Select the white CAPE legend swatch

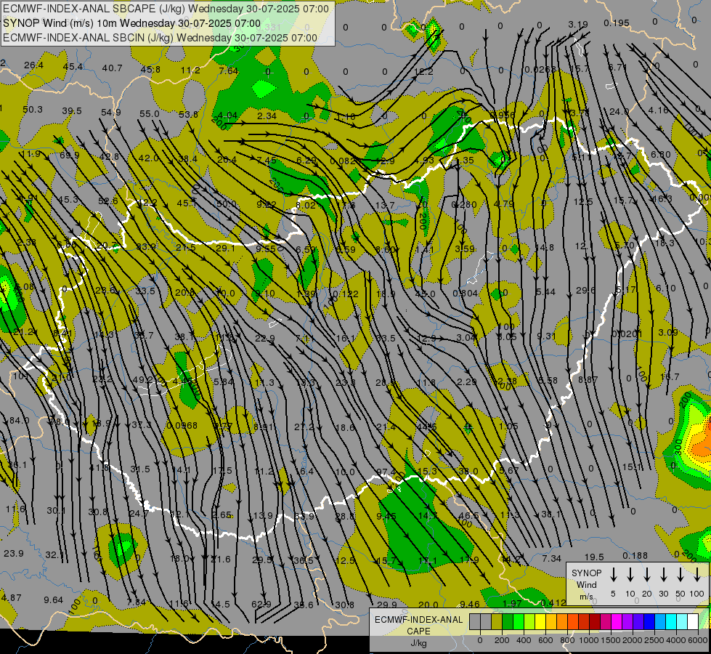click(692, 621)
